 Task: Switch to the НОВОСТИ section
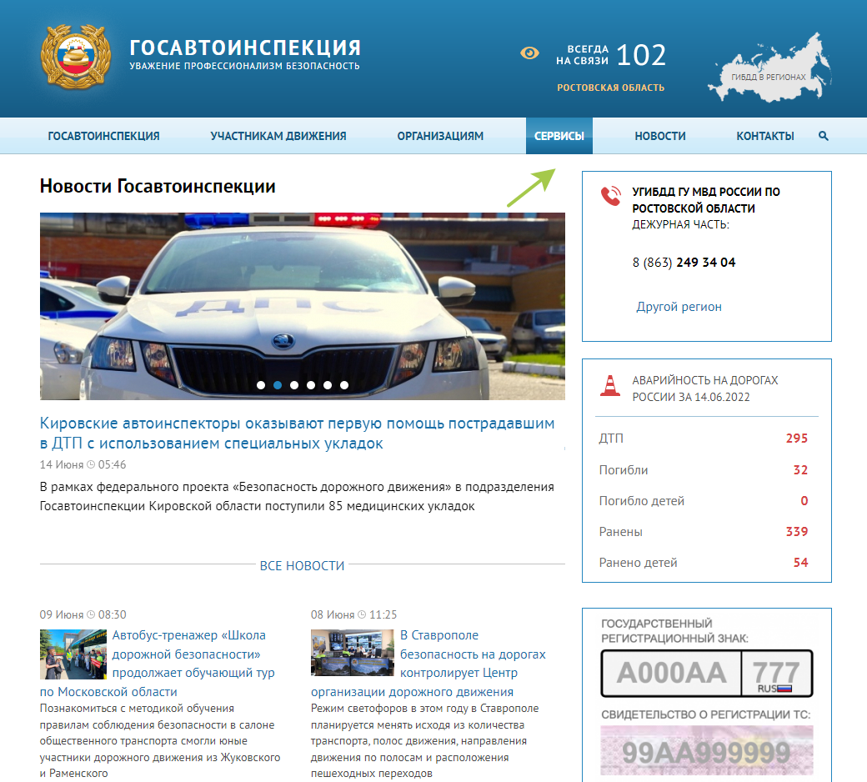click(x=659, y=135)
